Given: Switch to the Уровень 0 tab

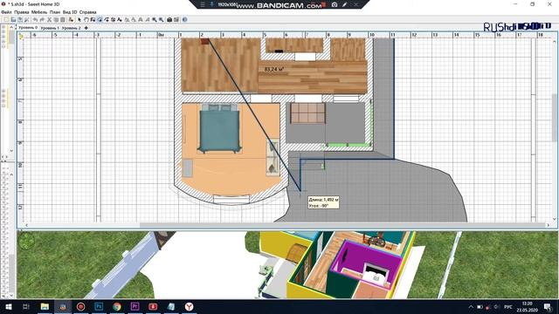Looking at the screenshot, I should pos(28,27).
